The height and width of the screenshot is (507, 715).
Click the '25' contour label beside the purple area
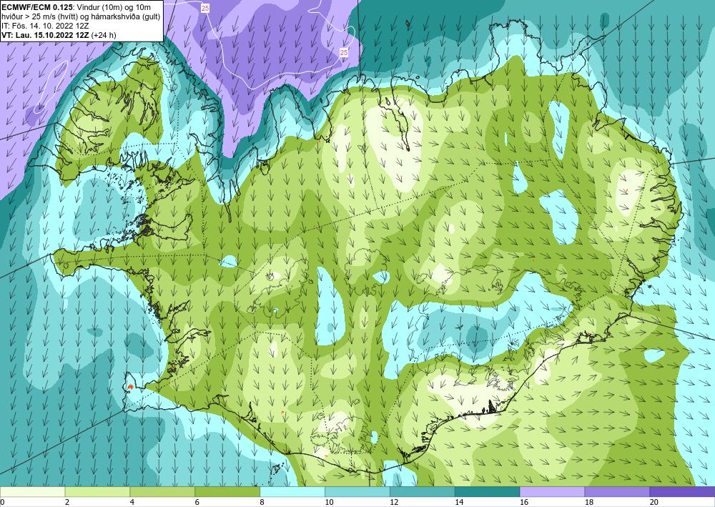click(344, 52)
